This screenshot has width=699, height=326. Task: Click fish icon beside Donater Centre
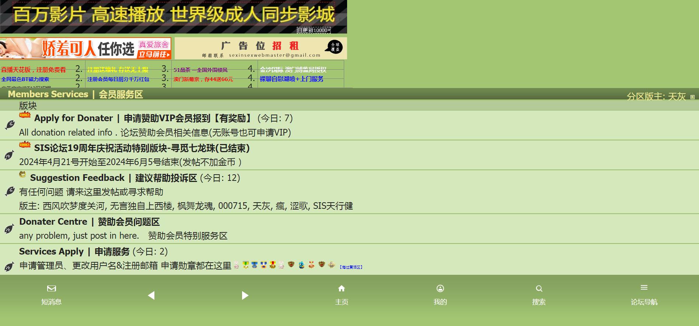[x=10, y=229]
